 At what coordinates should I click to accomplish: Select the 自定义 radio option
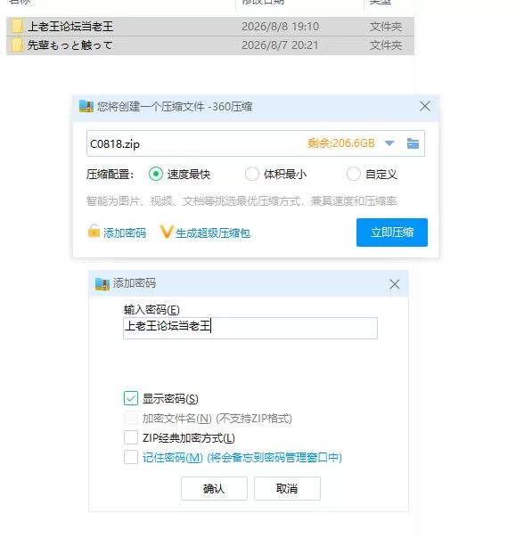(354, 174)
